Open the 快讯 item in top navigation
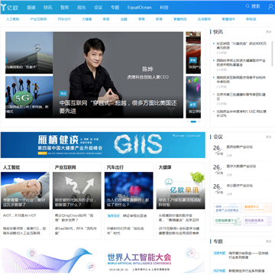 48,8
